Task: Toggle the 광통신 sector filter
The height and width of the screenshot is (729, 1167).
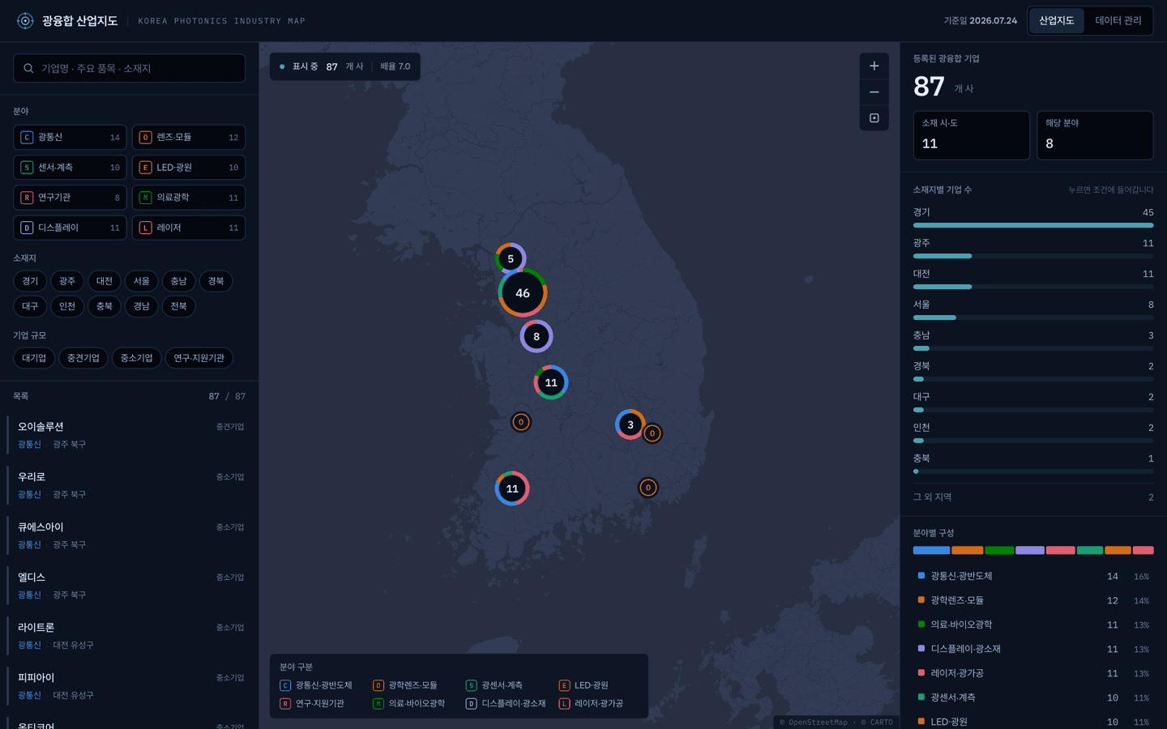Action: click(70, 137)
